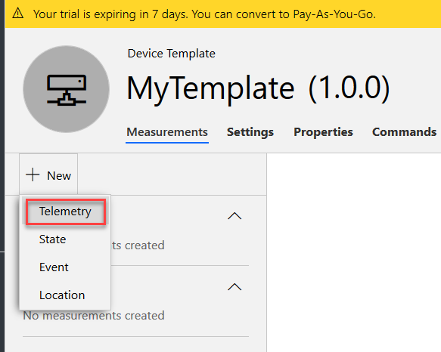Switch to the Commands tab
This screenshot has width=441, height=352.
(x=404, y=132)
